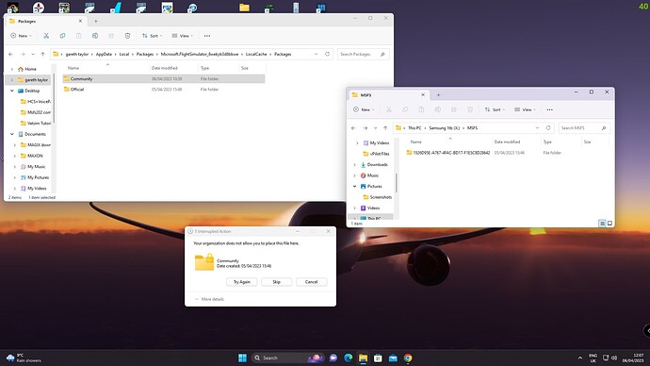Open File Explorer from the taskbar
The width and height of the screenshot is (650, 366).
363,358
